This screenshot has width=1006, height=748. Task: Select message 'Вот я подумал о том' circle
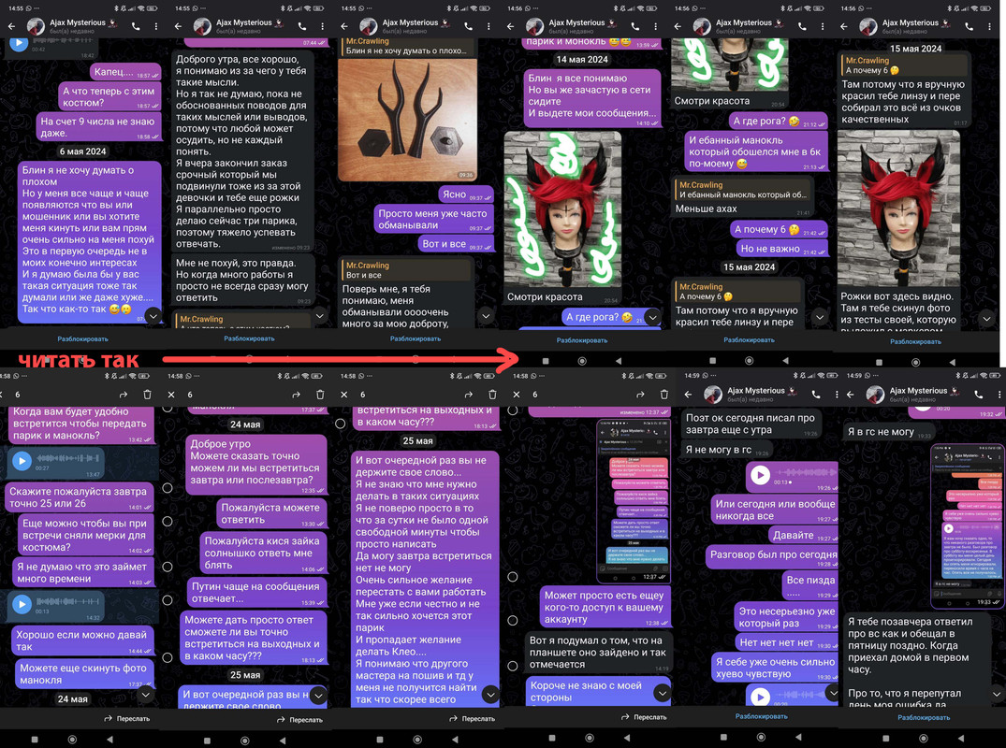[513, 666]
